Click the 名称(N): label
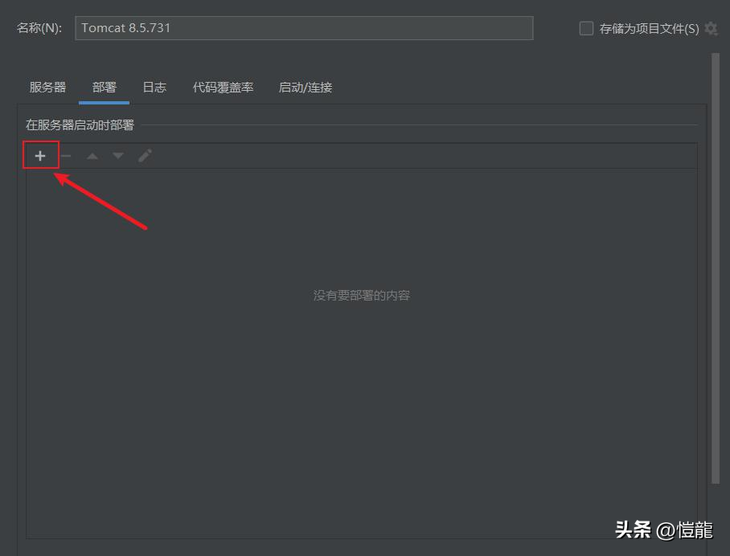 pyautogui.click(x=39, y=28)
